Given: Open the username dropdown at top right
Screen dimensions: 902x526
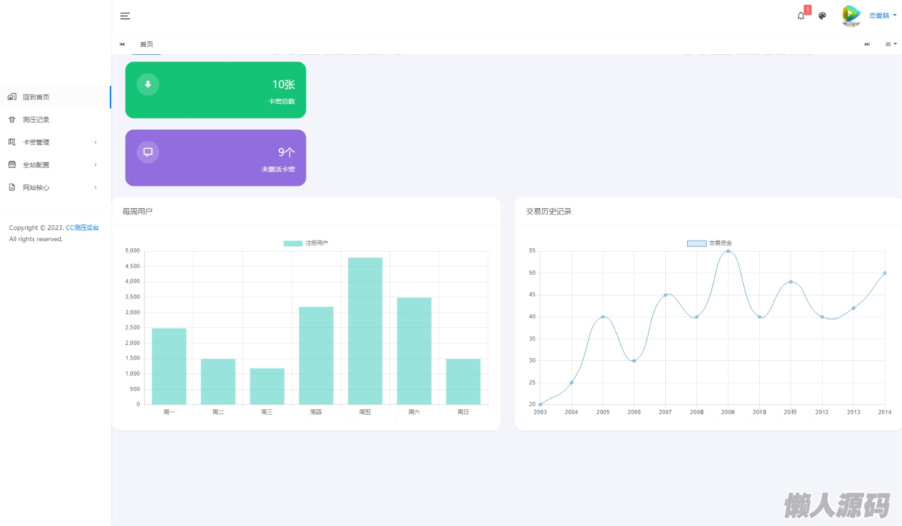Looking at the screenshot, I should click(883, 16).
